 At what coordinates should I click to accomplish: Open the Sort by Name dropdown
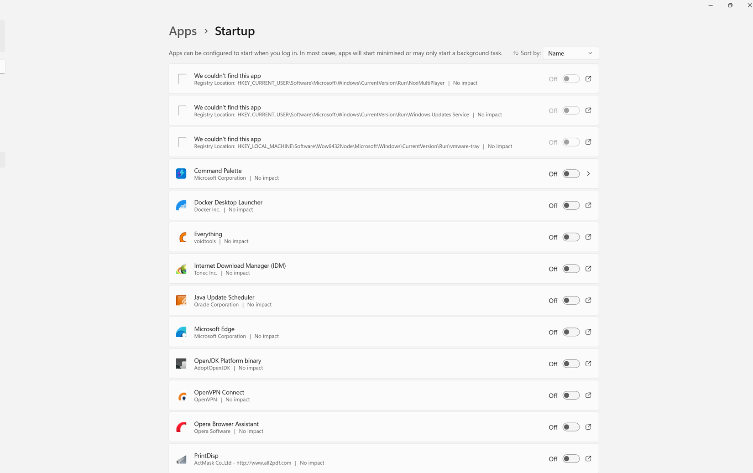point(570,53)
